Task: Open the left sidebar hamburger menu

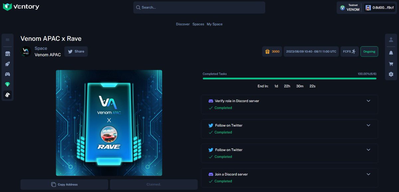Action: (7, 40)
